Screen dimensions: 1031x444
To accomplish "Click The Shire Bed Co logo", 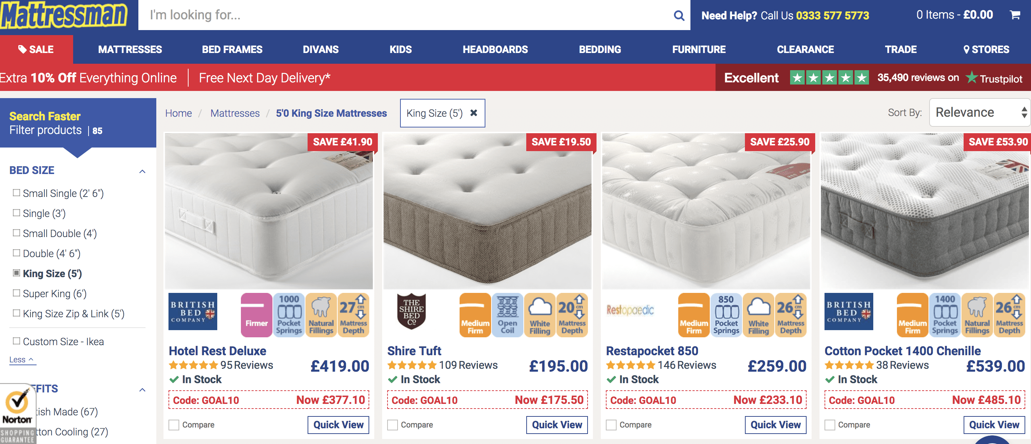I will [411, 311].
